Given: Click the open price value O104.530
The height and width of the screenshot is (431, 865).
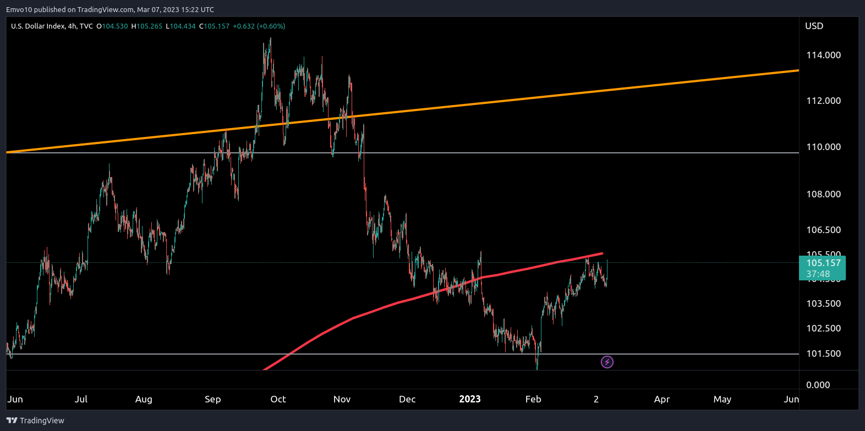Looking at the screenshot, I should (x=112, y=26).
